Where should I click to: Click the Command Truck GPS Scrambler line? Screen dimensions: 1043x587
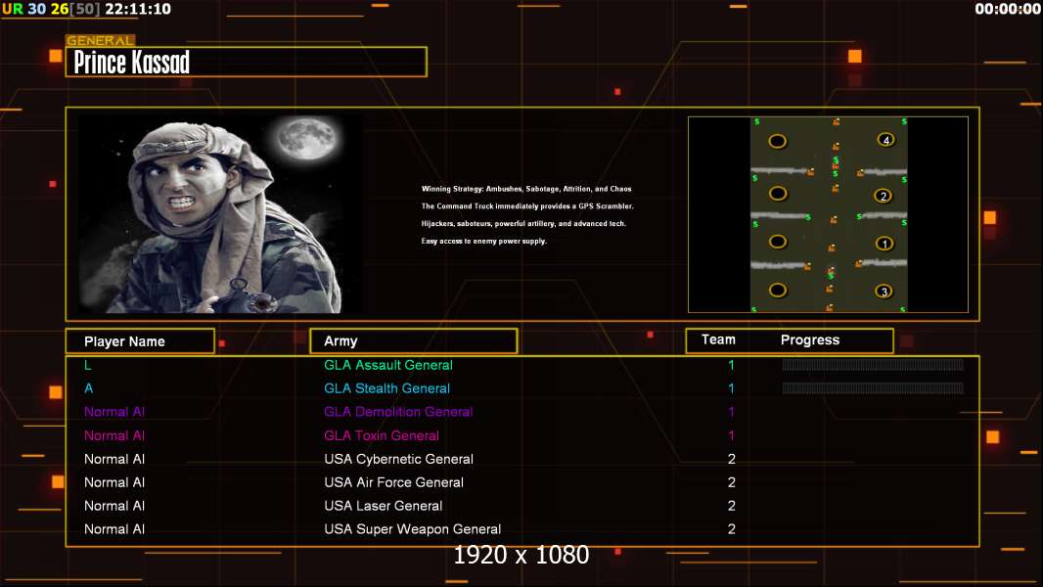[x=527, y=206]
